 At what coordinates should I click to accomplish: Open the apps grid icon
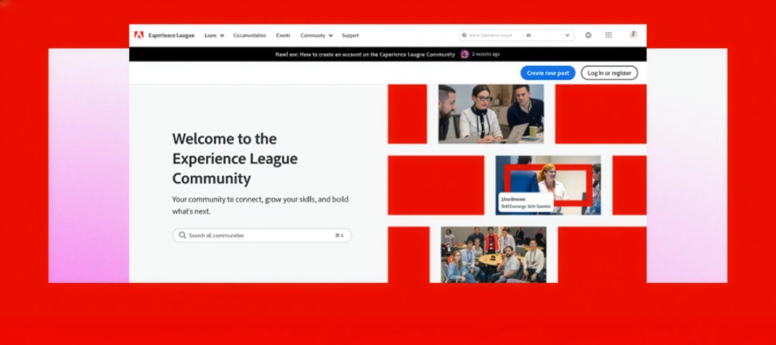608,35
